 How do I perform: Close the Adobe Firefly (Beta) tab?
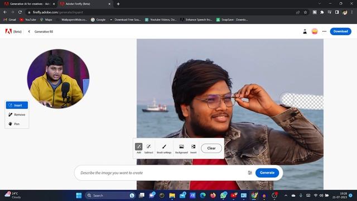pyautogui.click(x=109, y=4)
